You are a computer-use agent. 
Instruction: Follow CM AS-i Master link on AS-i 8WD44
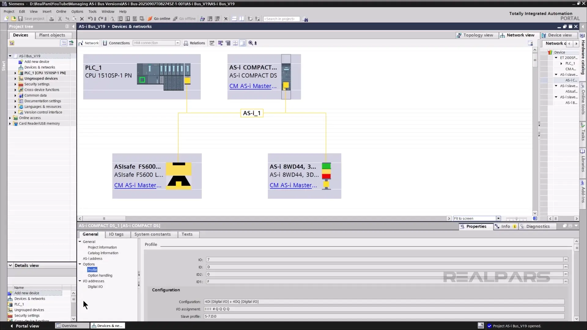293,185
